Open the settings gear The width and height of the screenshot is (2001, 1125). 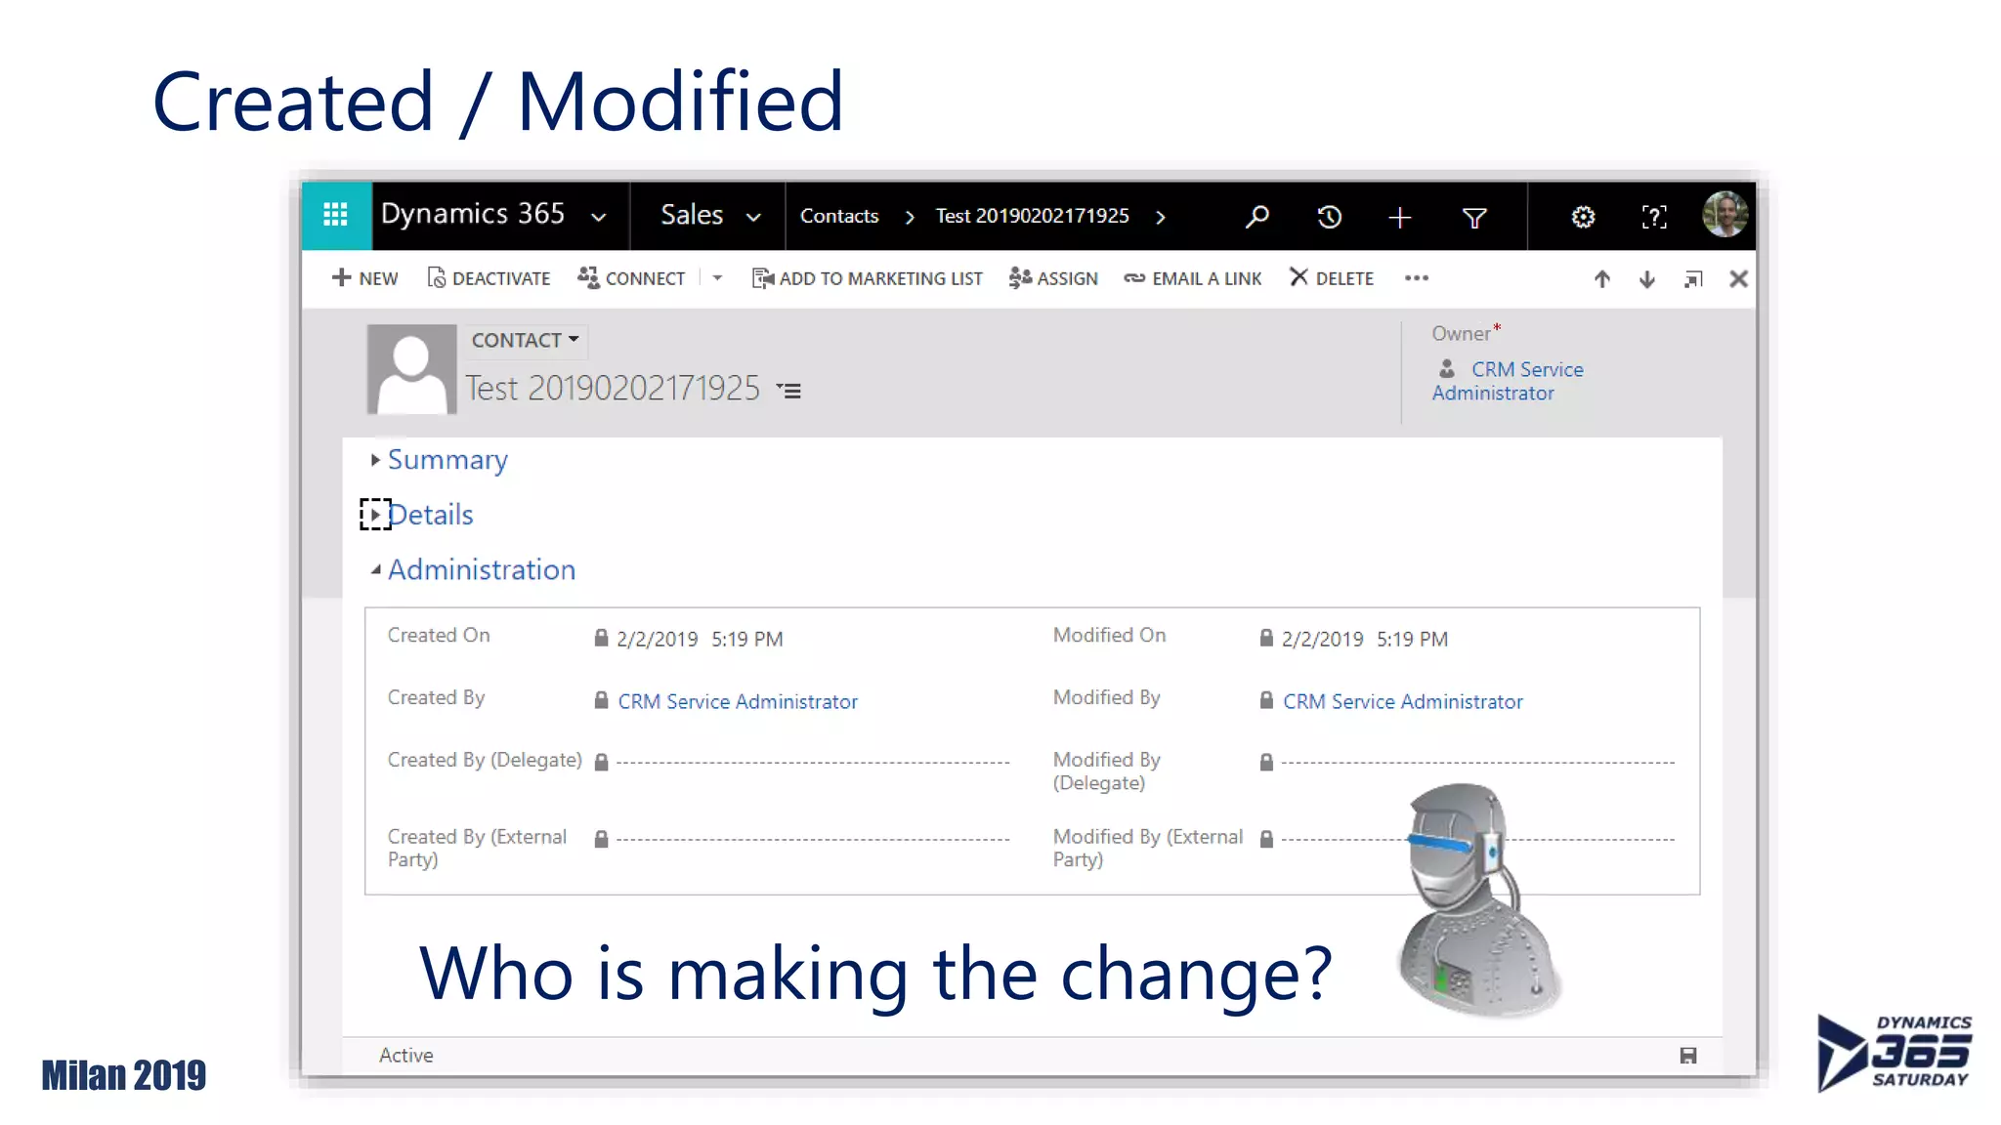tap(1583, 217)
